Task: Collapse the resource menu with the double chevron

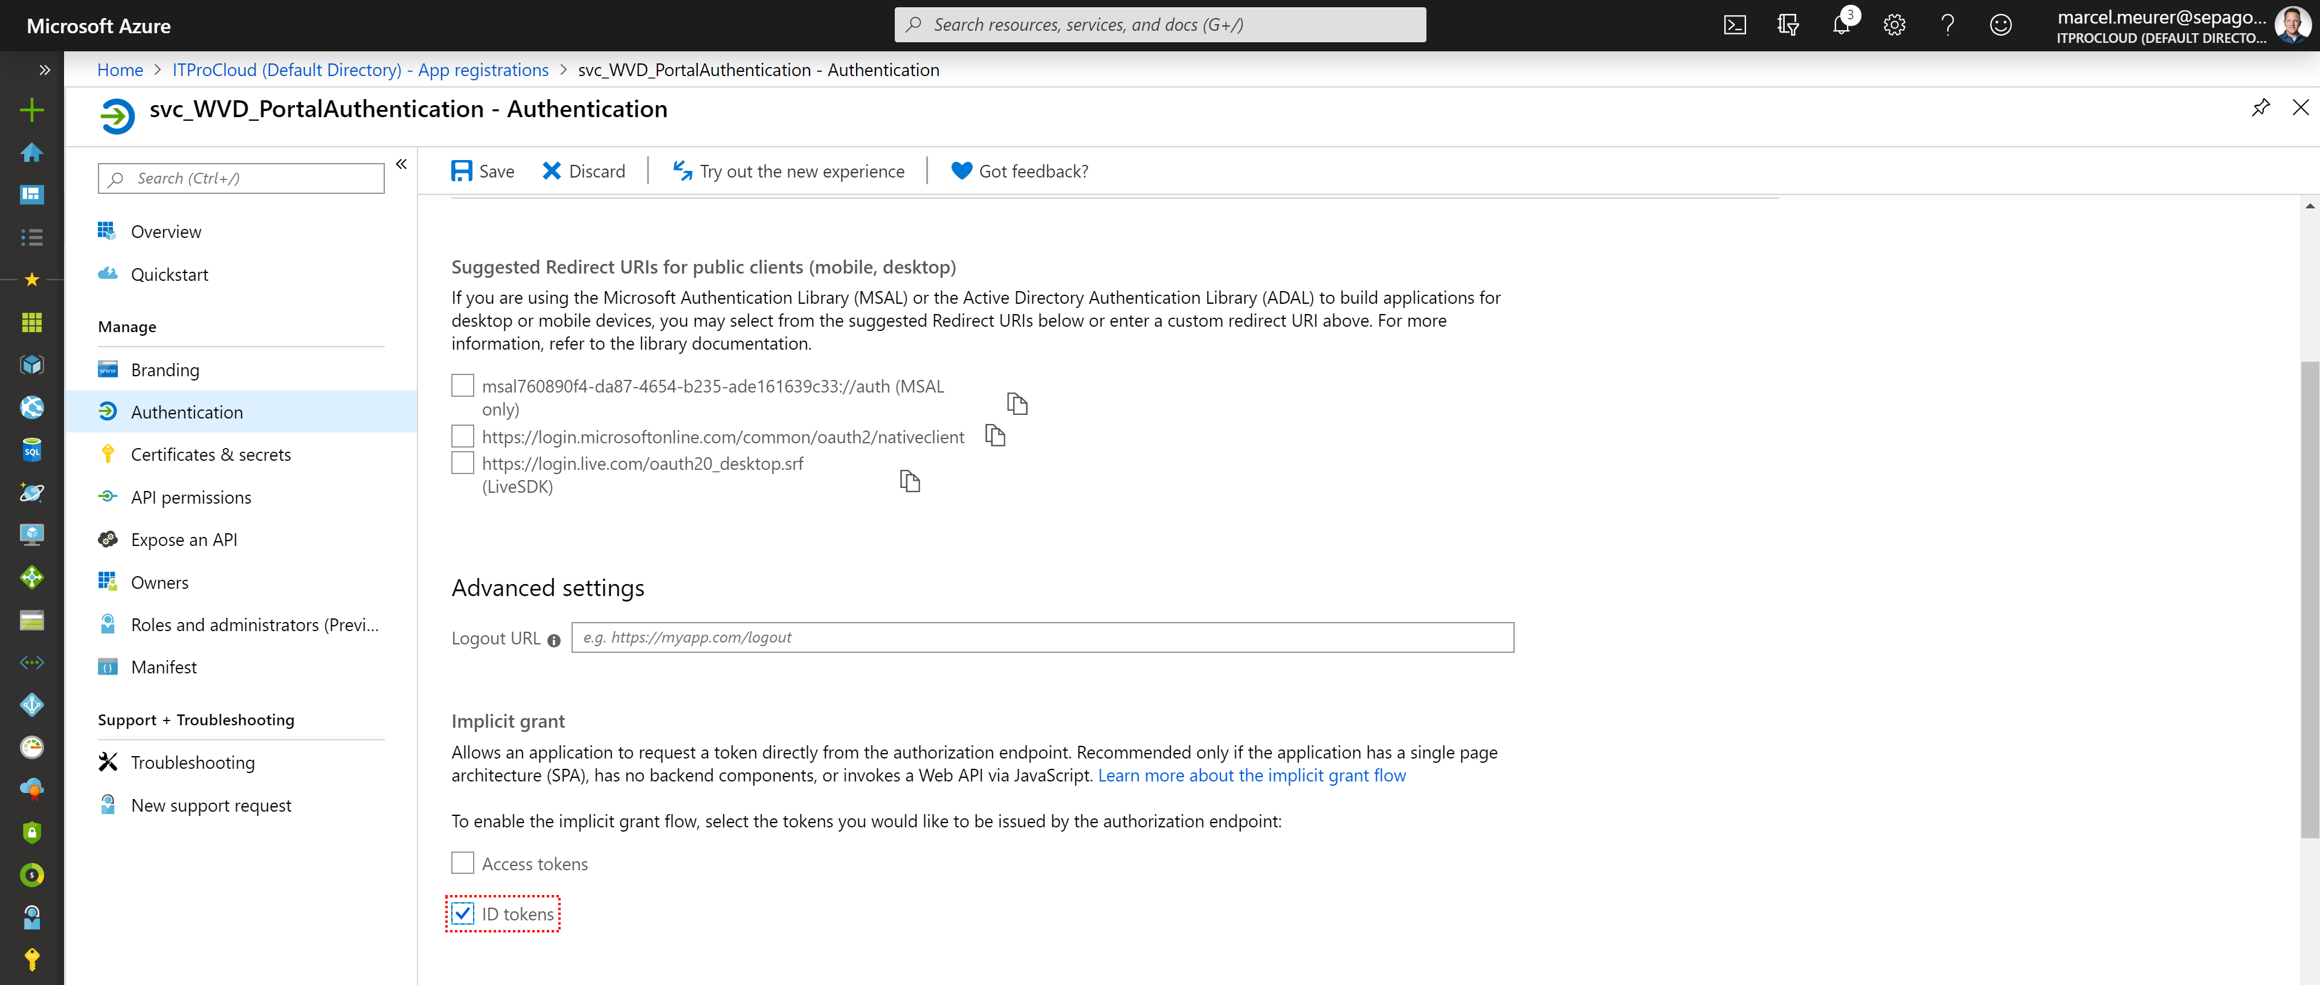Action: 402,164
